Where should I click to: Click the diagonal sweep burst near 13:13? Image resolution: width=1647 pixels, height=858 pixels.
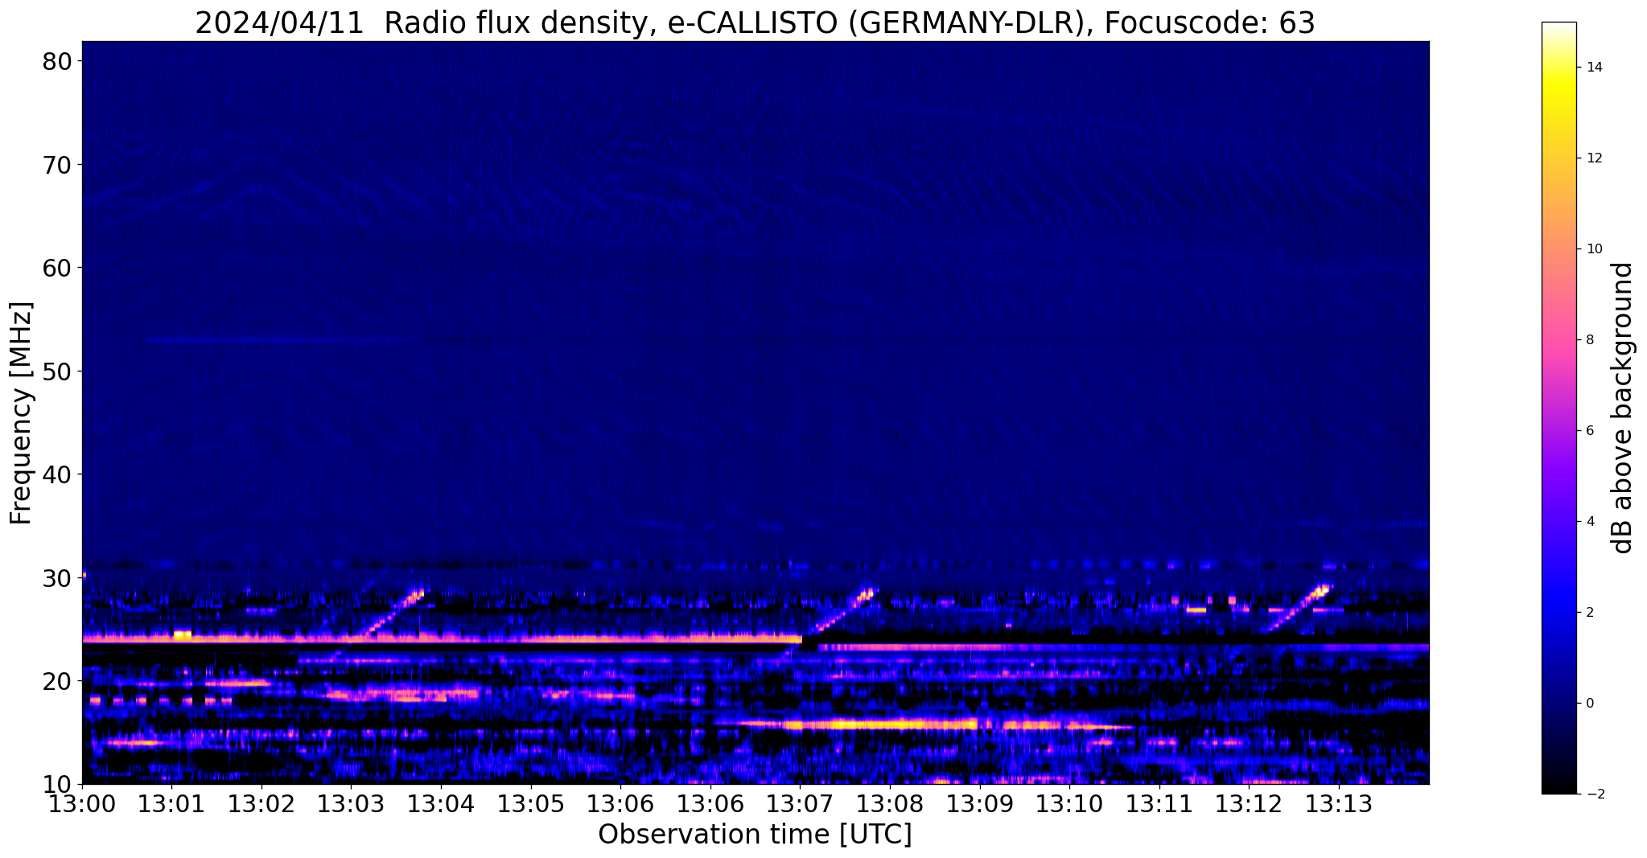(1299, 607)
